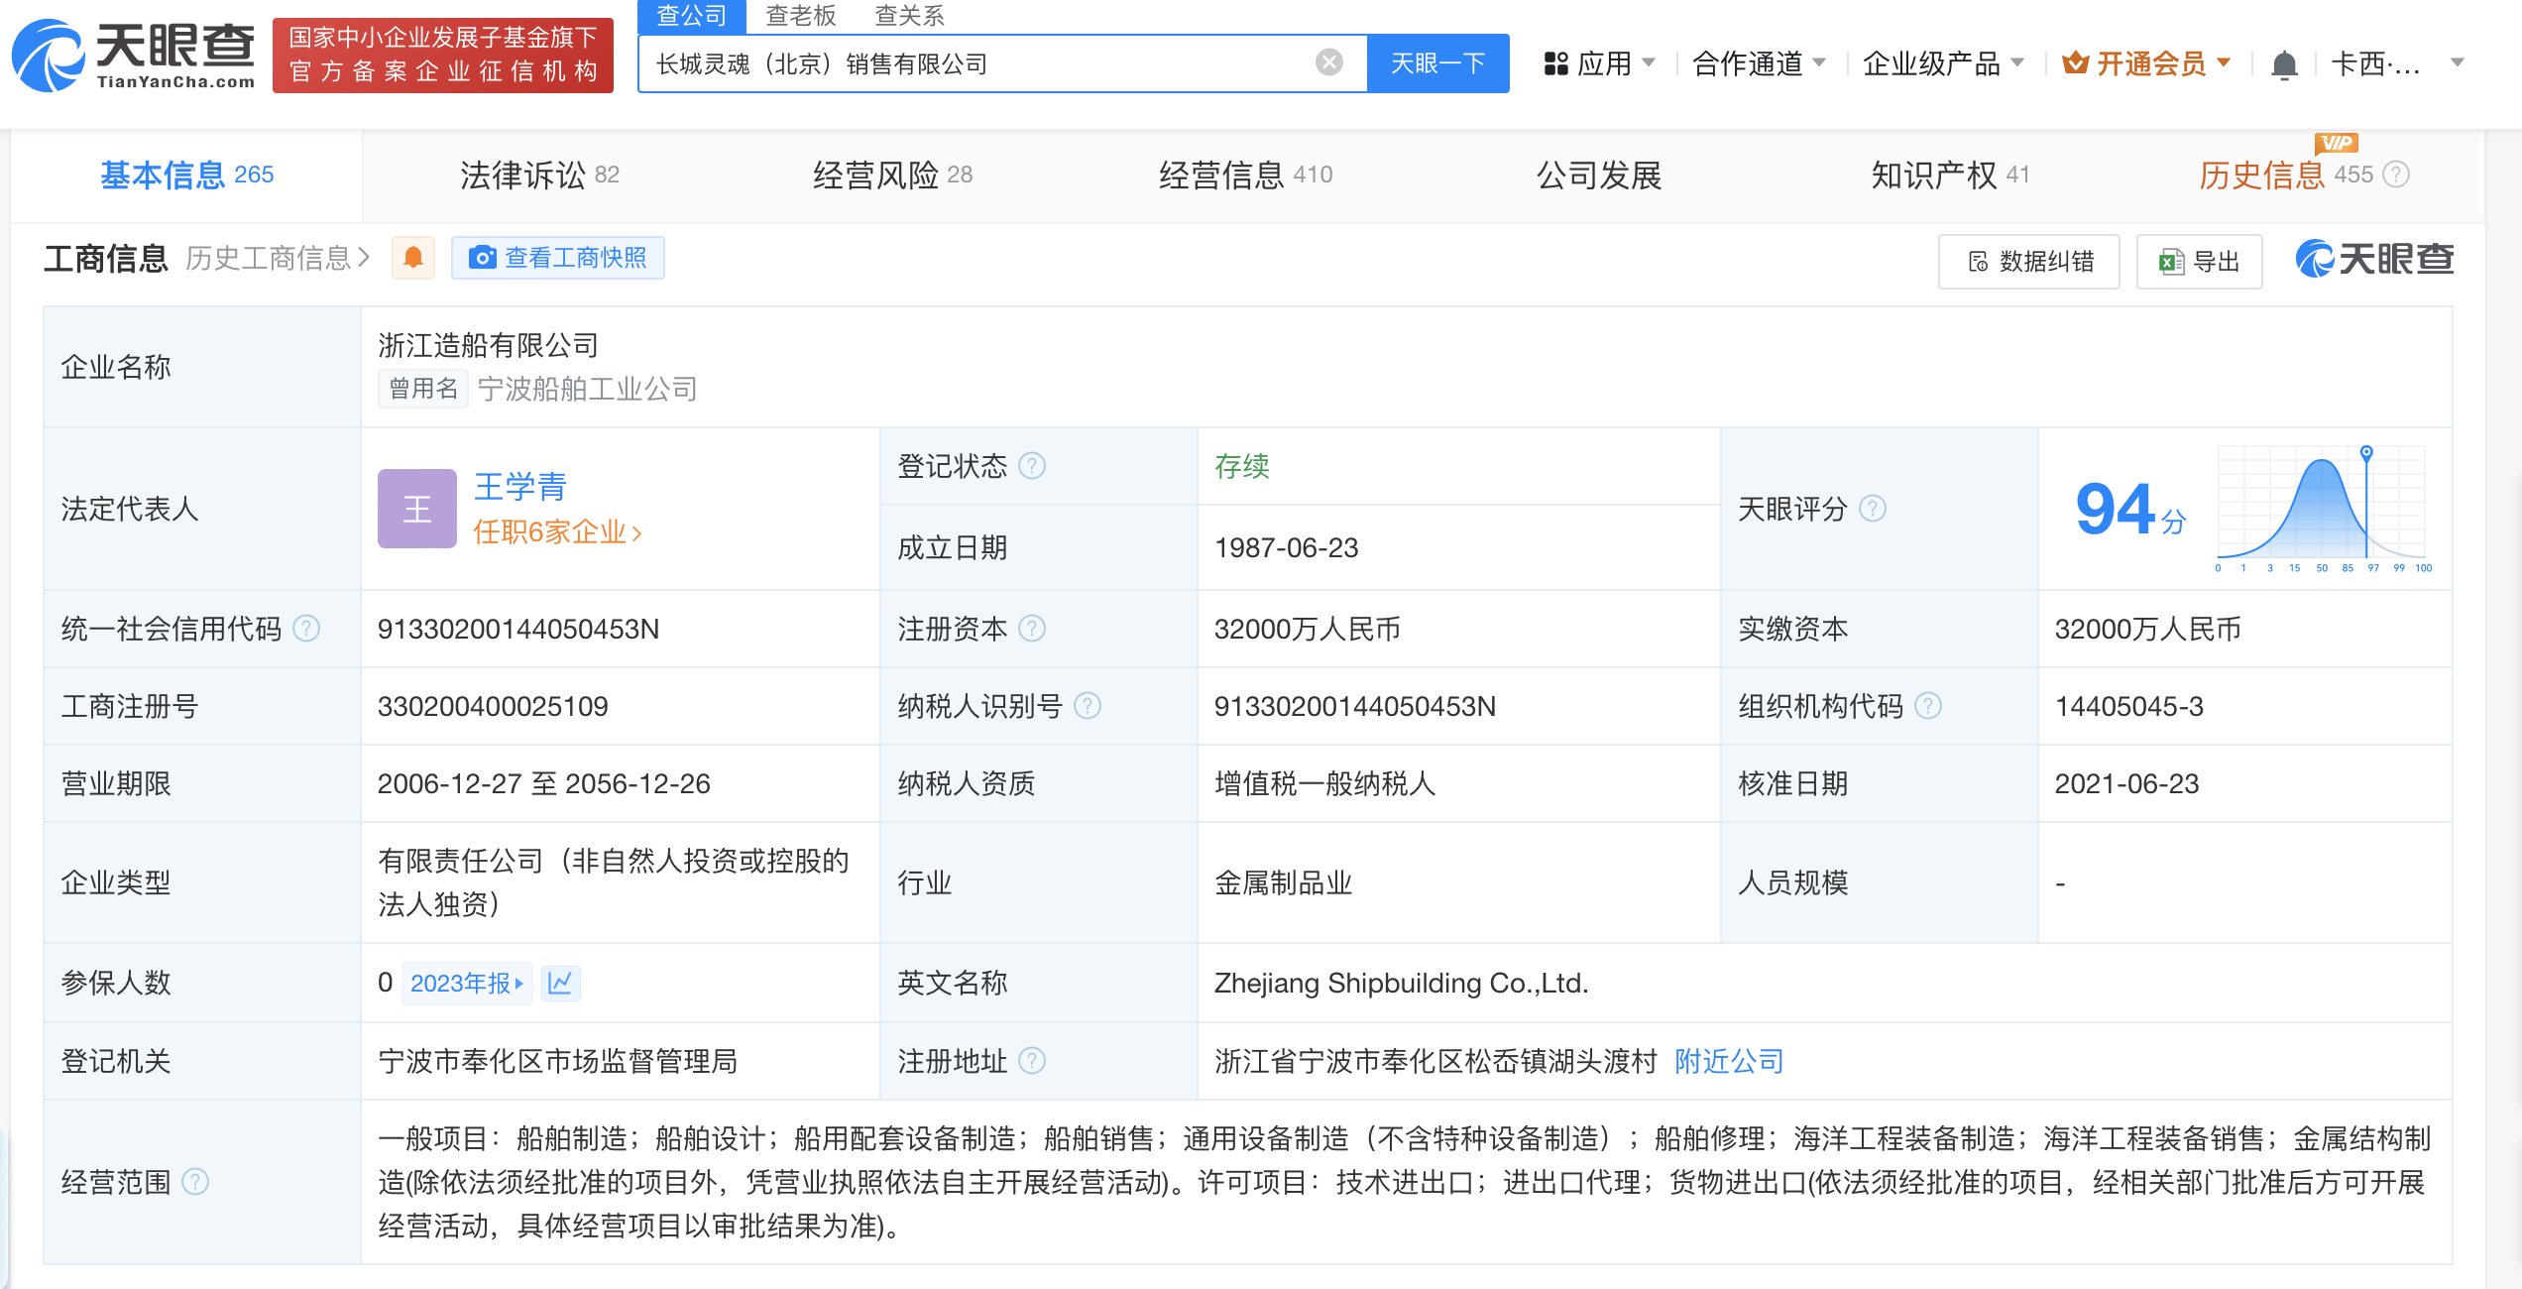Click the 导出 export icon

coord(2202,258)
